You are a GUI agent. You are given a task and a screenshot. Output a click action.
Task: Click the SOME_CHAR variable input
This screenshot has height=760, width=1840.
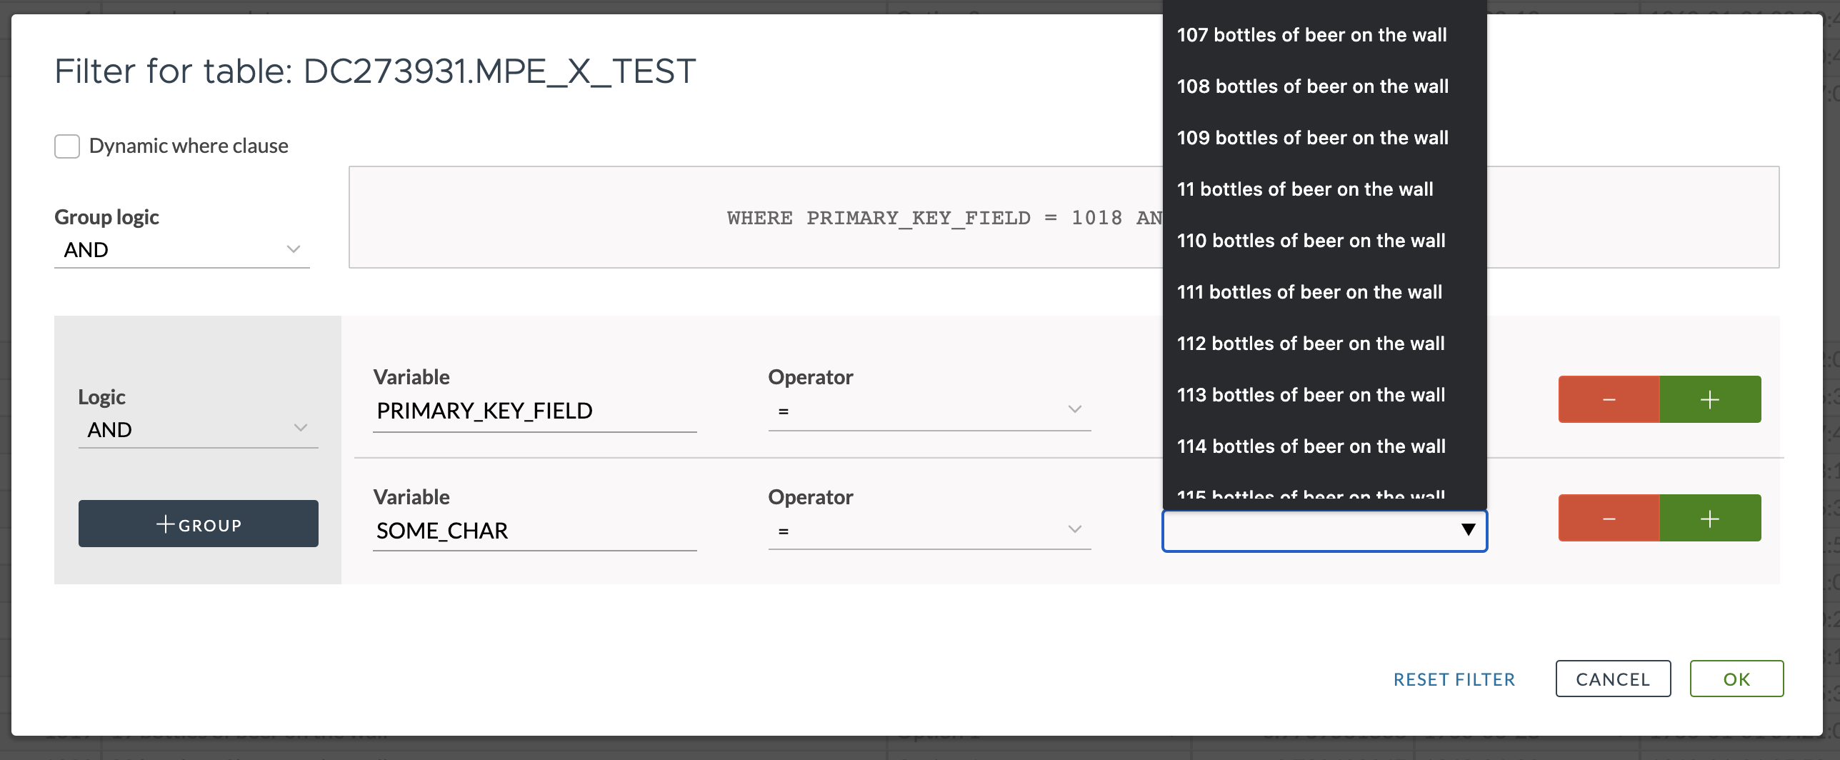tap(534, 531)
